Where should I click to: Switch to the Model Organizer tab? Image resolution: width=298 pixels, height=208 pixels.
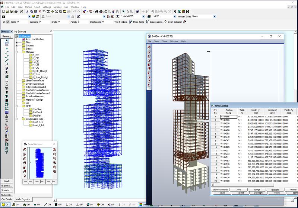23,199
